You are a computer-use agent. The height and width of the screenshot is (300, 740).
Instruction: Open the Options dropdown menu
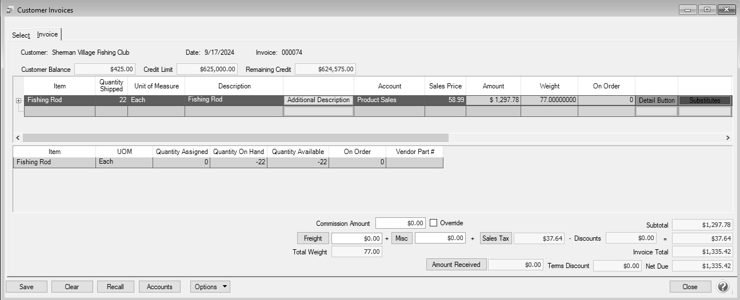point(210,287)
